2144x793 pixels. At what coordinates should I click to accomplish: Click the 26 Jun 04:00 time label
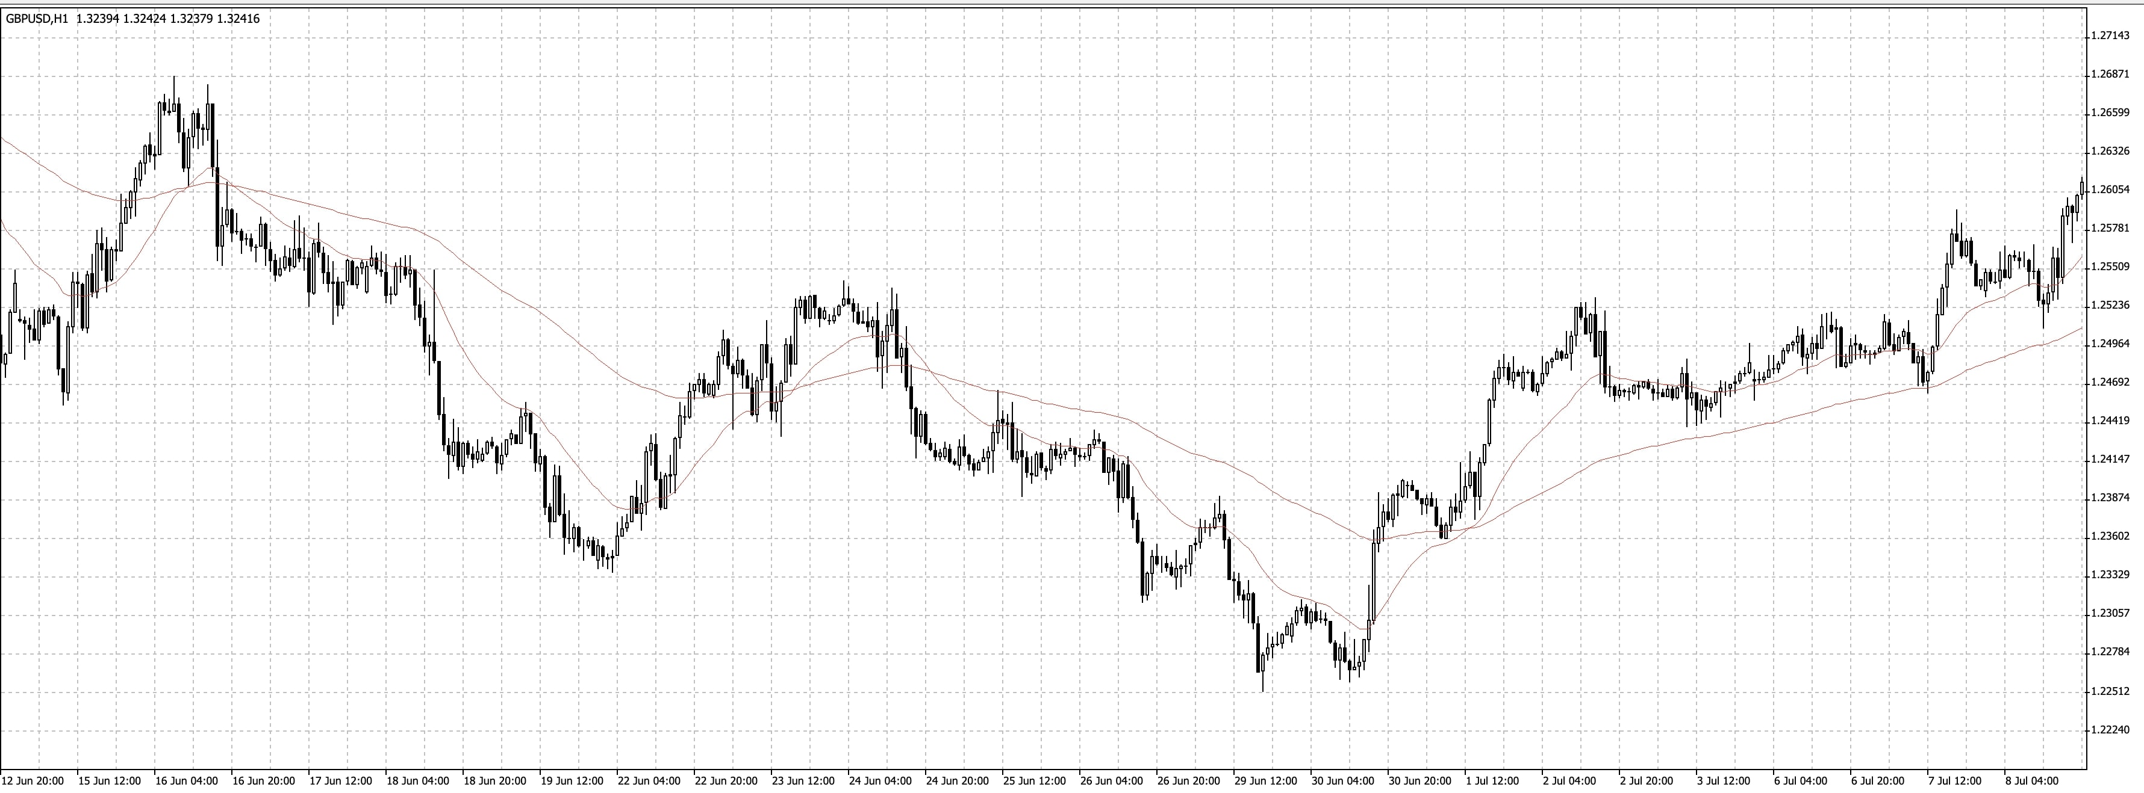pos(1112,782)
